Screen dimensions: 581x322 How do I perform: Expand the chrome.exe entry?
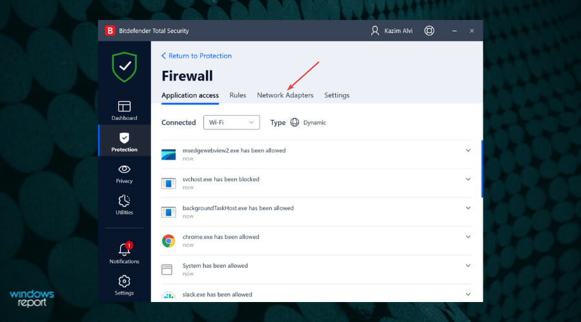click(468, 237)
